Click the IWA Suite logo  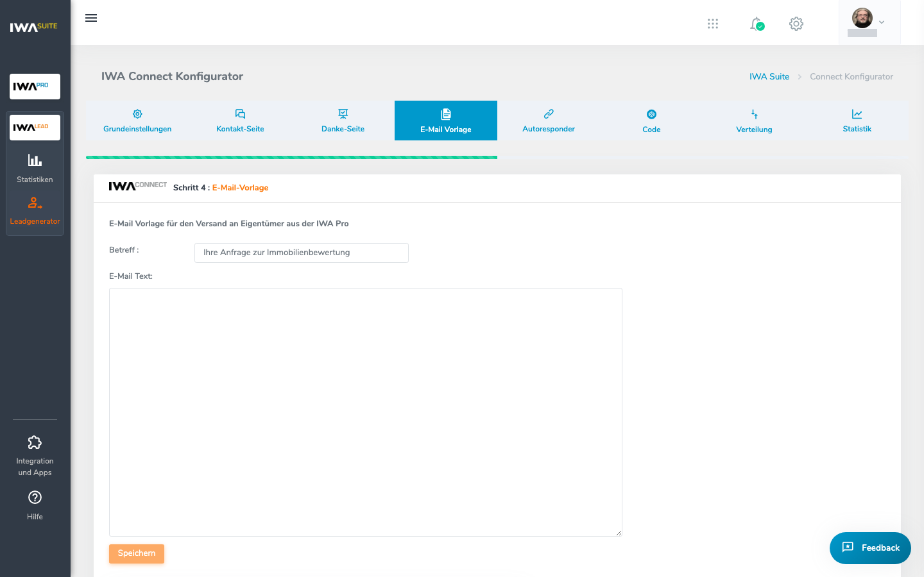point(34,27)
